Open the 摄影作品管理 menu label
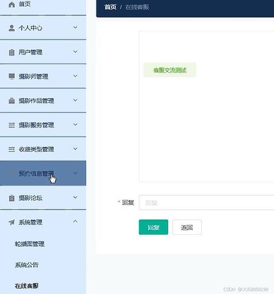Image resolution: width=274 pixels, height=294 pixels. 36,101
